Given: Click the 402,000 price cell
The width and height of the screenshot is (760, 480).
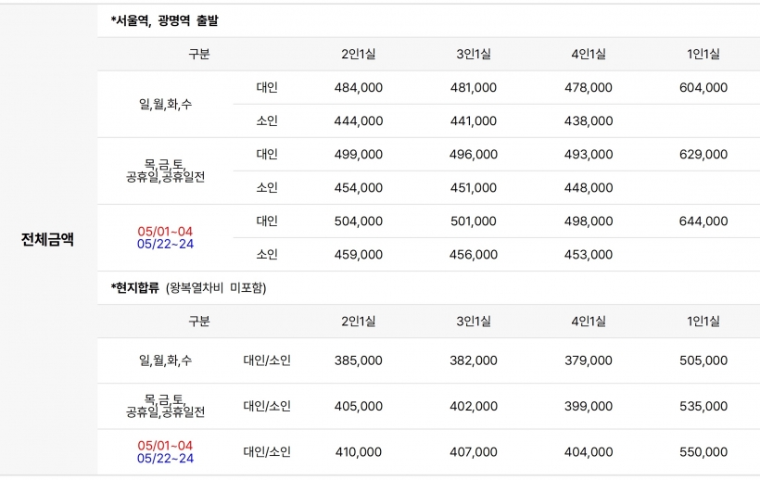Looking at the screenshot, I should pos(473,406).
